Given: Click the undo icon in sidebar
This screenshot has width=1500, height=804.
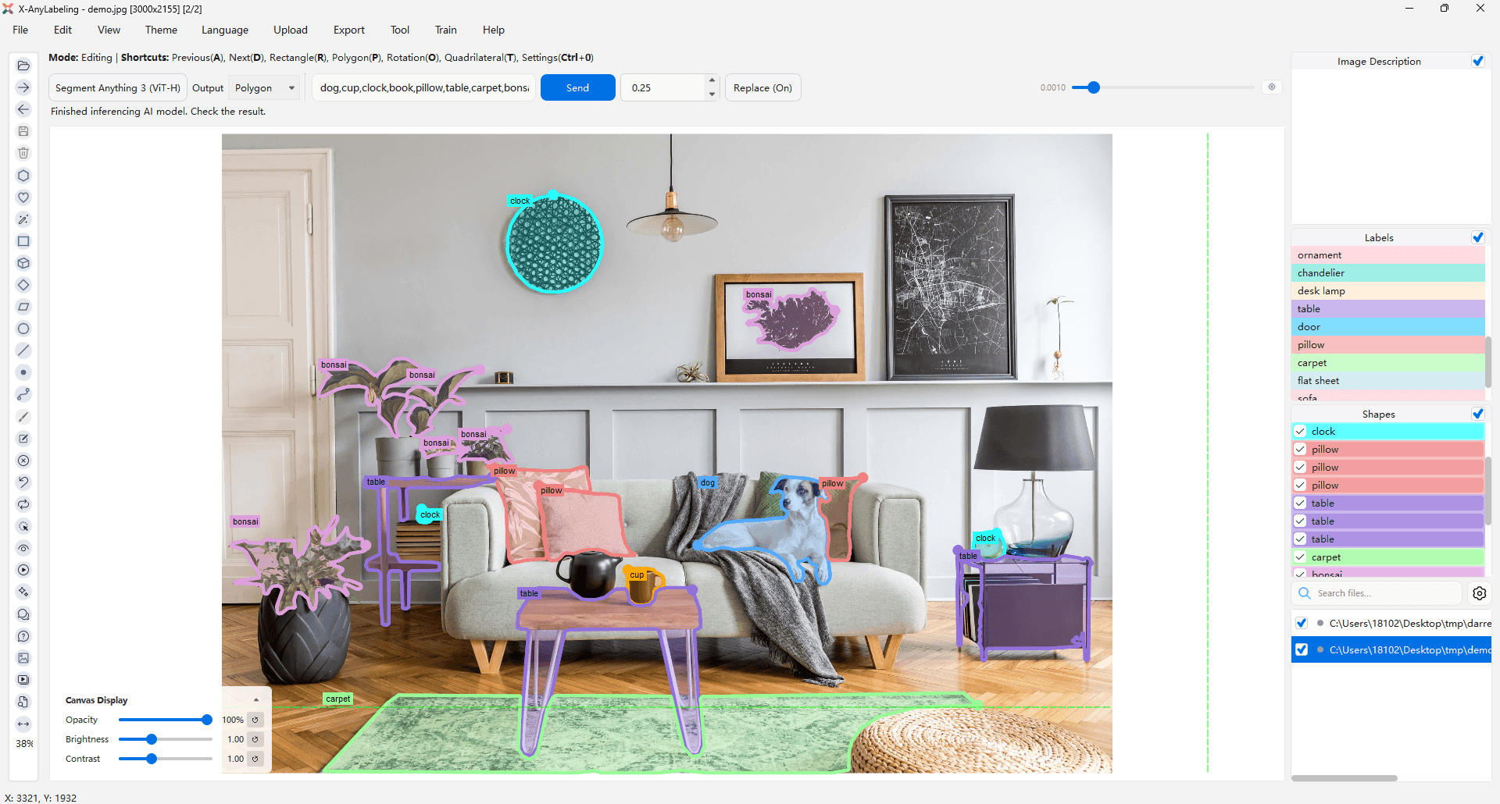Looking at the screenshot, I should [x=23, y=482].
